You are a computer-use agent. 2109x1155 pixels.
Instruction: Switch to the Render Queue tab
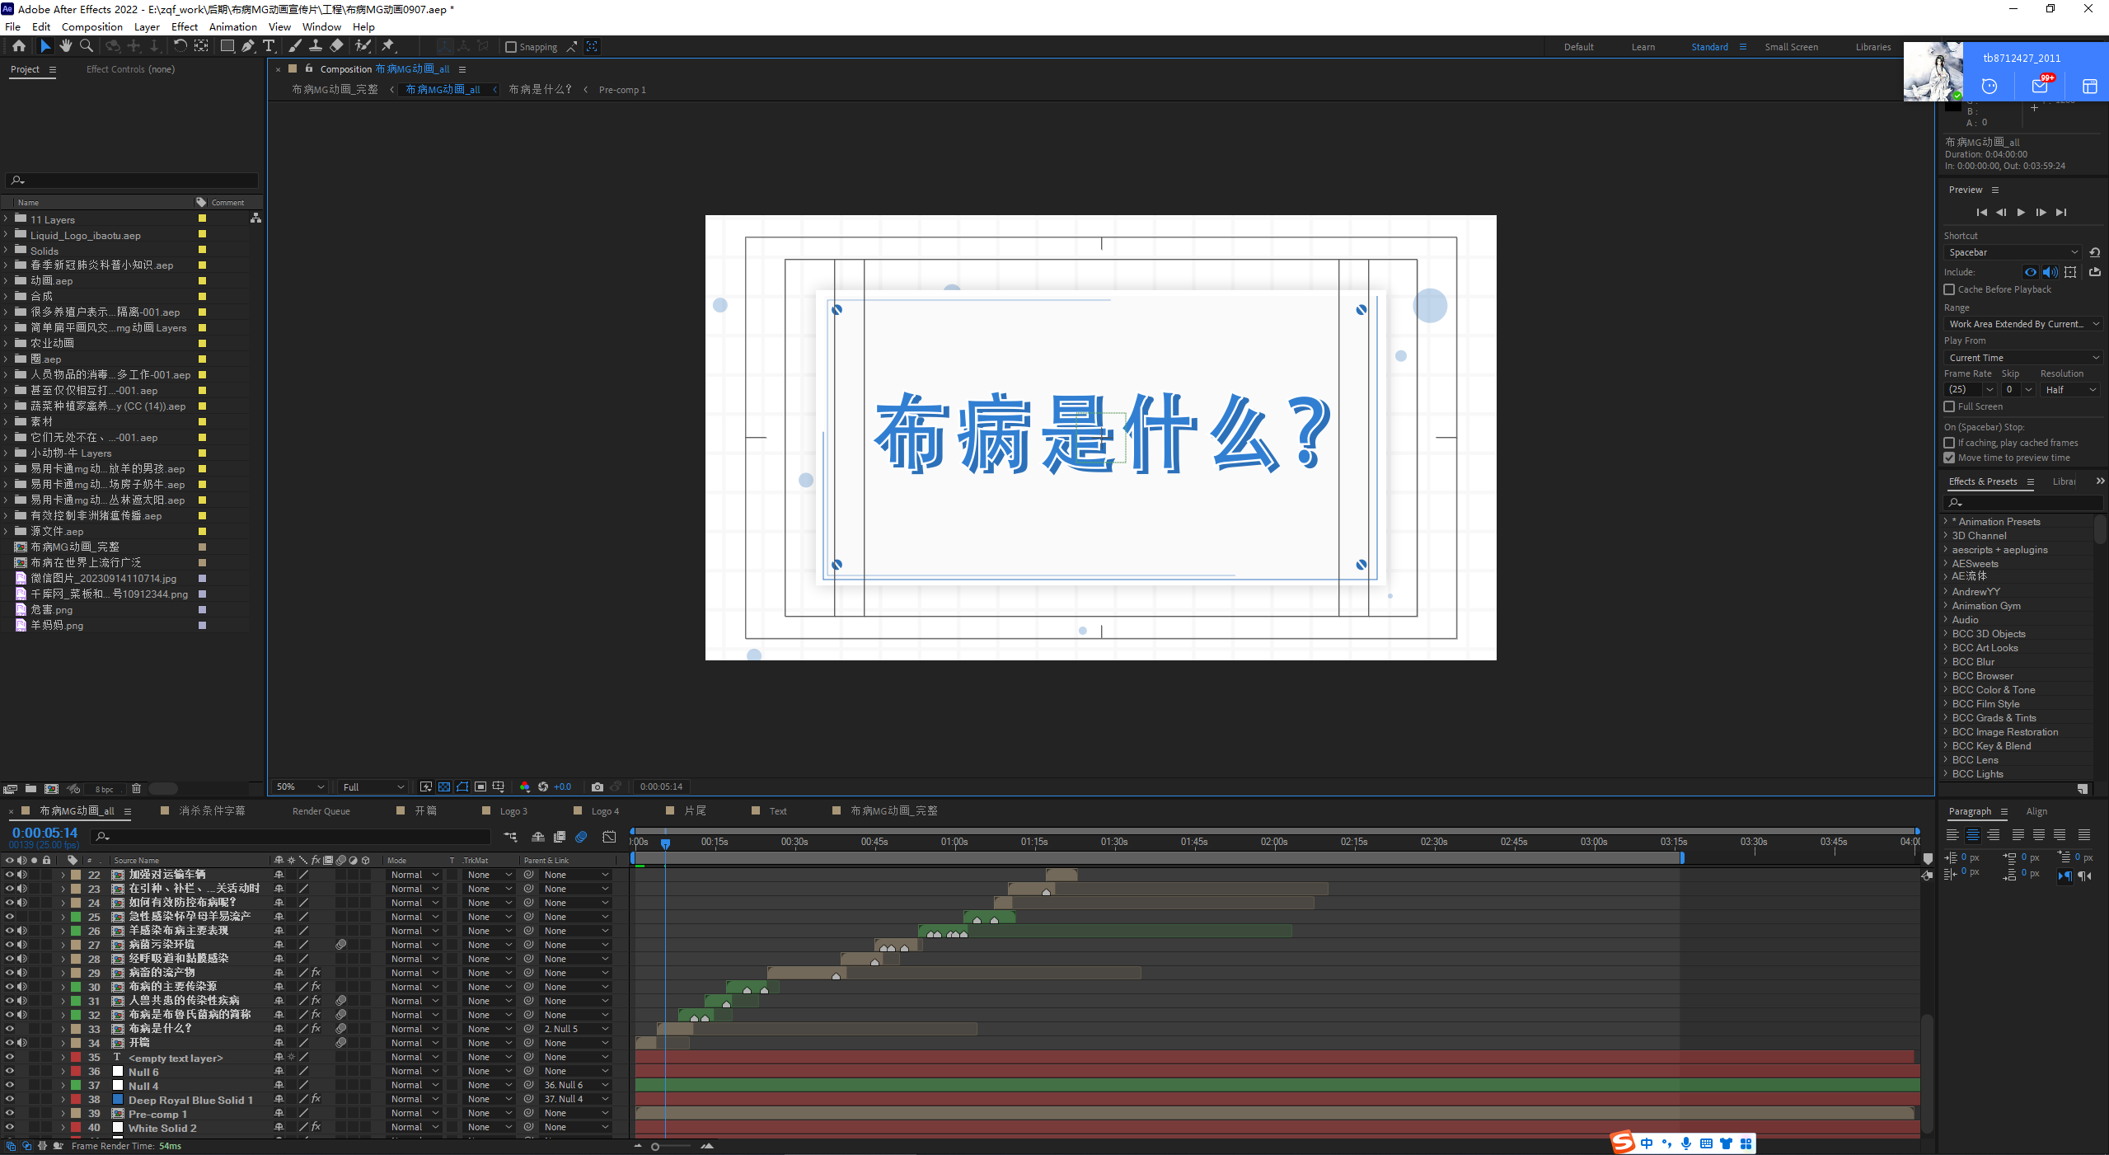point(321,811)
